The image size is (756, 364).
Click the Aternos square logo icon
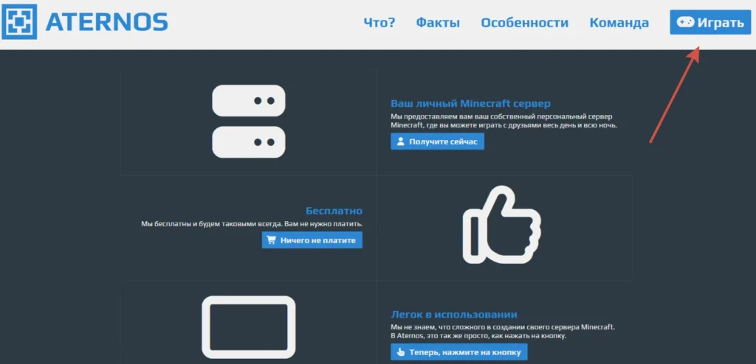click(18, 21)
